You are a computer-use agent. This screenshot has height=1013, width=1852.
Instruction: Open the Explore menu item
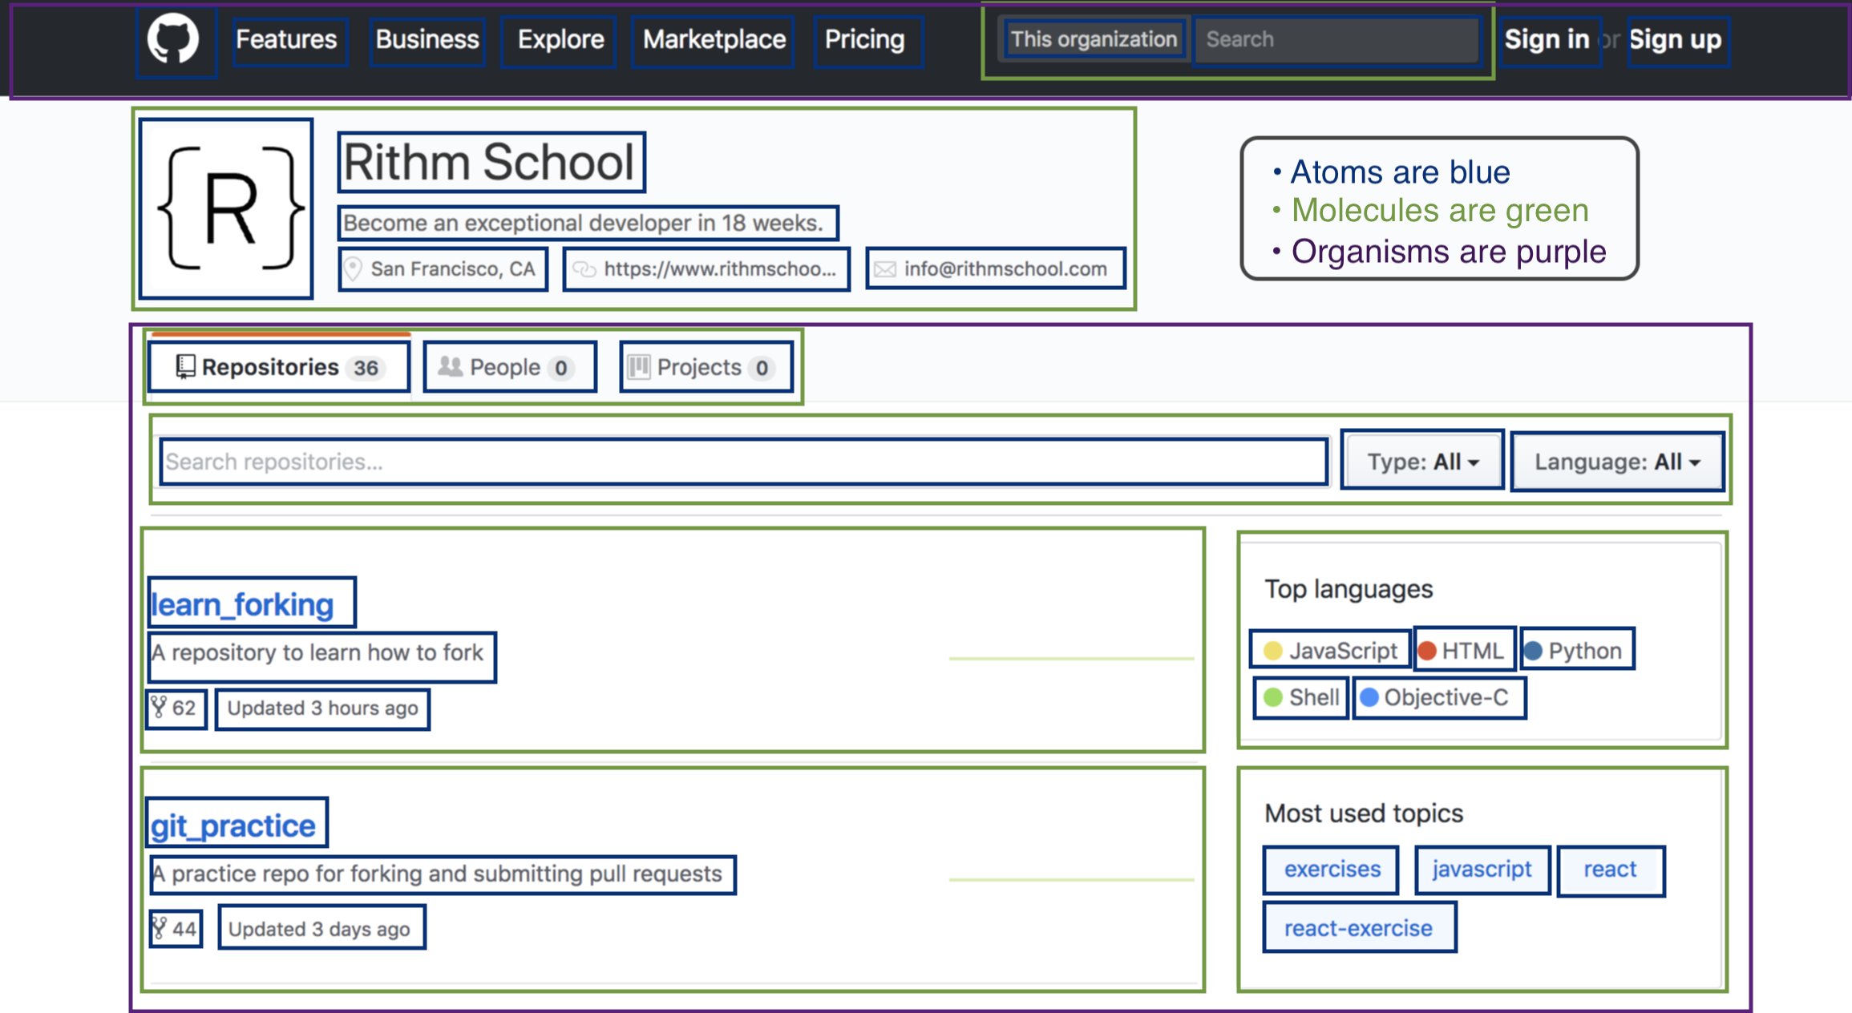pyautogui.click(x=560, y=39)
